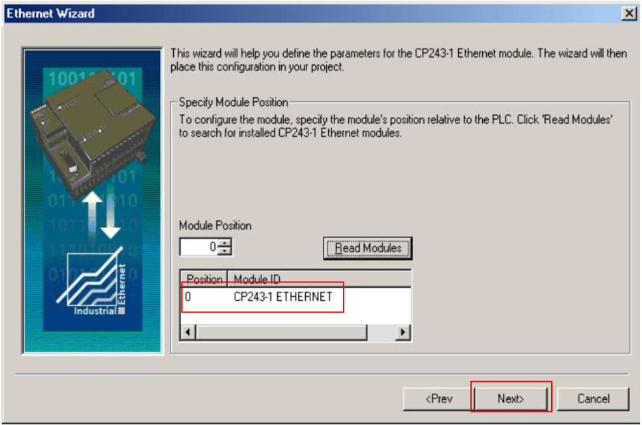The image size is (642, 425).
Task: Focus the Module Position number field
Action: click(x=199, y=247)
